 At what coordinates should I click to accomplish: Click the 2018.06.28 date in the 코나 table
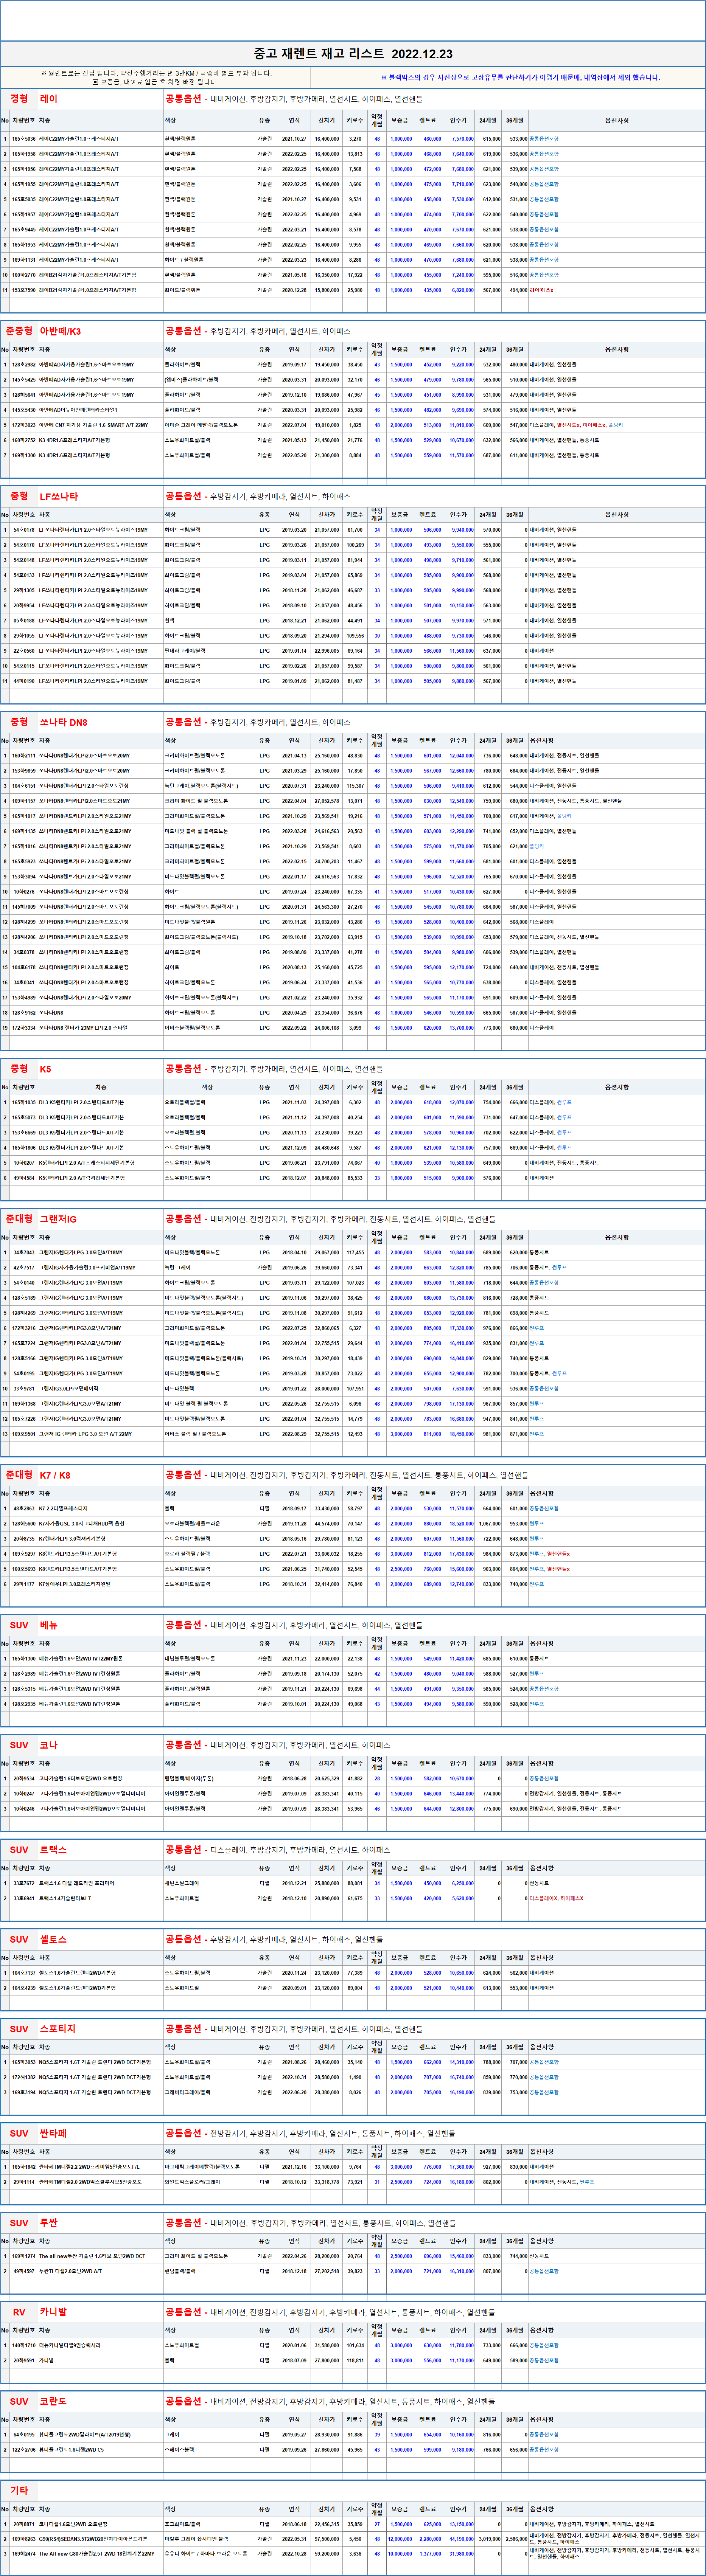tap(294, 1778)
